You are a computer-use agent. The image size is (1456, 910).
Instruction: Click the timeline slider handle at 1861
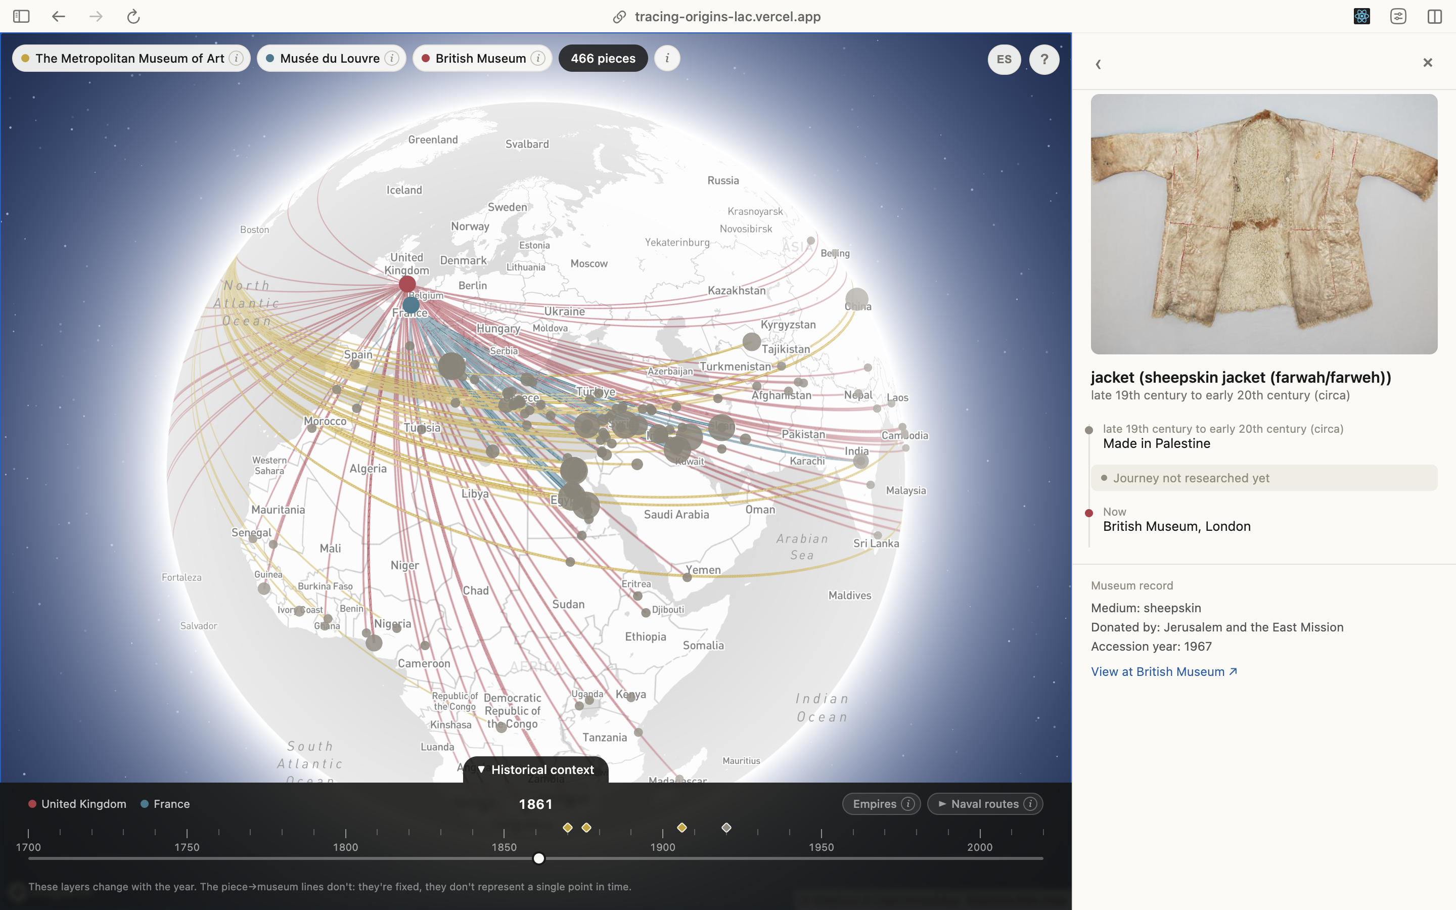[538, 858]
